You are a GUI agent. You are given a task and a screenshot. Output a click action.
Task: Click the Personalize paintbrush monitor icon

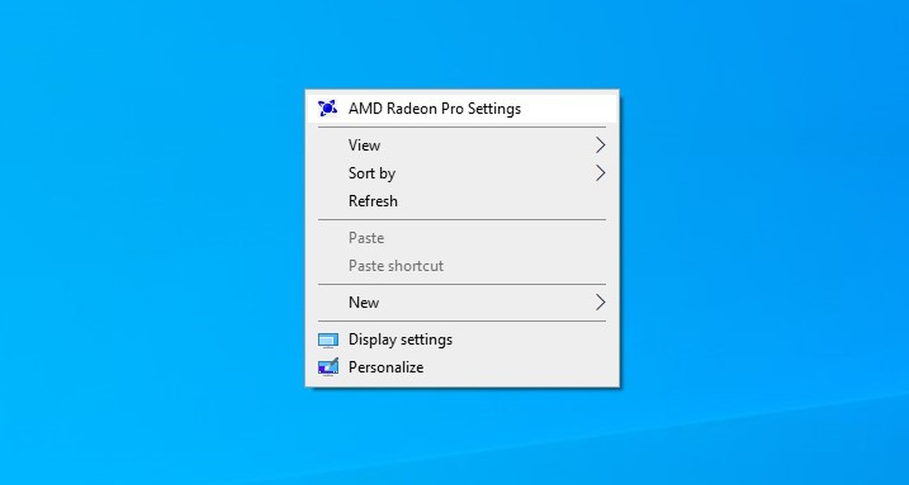(328, 367)
